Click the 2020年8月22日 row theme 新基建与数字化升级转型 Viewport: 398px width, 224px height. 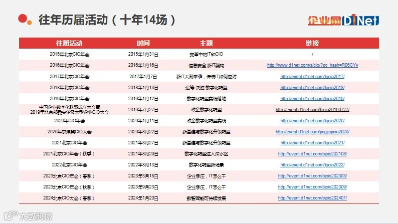[206, 132]
